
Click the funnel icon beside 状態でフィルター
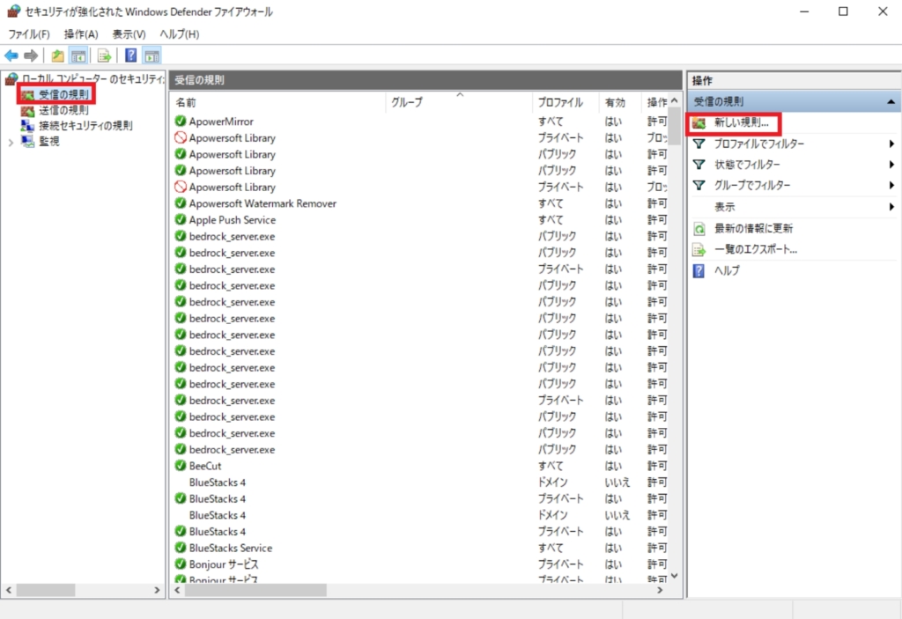coord(699,165)
